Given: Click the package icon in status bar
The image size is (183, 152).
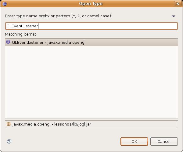Looking at the screenshot, I should coord(9,124).
